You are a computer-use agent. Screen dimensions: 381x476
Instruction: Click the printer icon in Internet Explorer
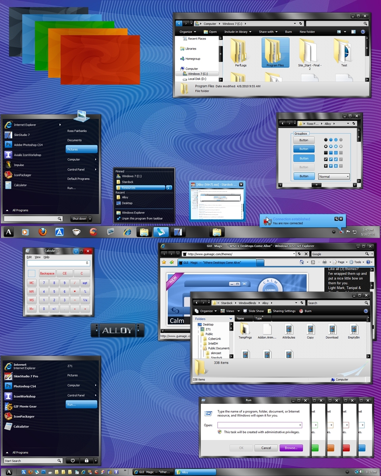[x=325, y=262]
